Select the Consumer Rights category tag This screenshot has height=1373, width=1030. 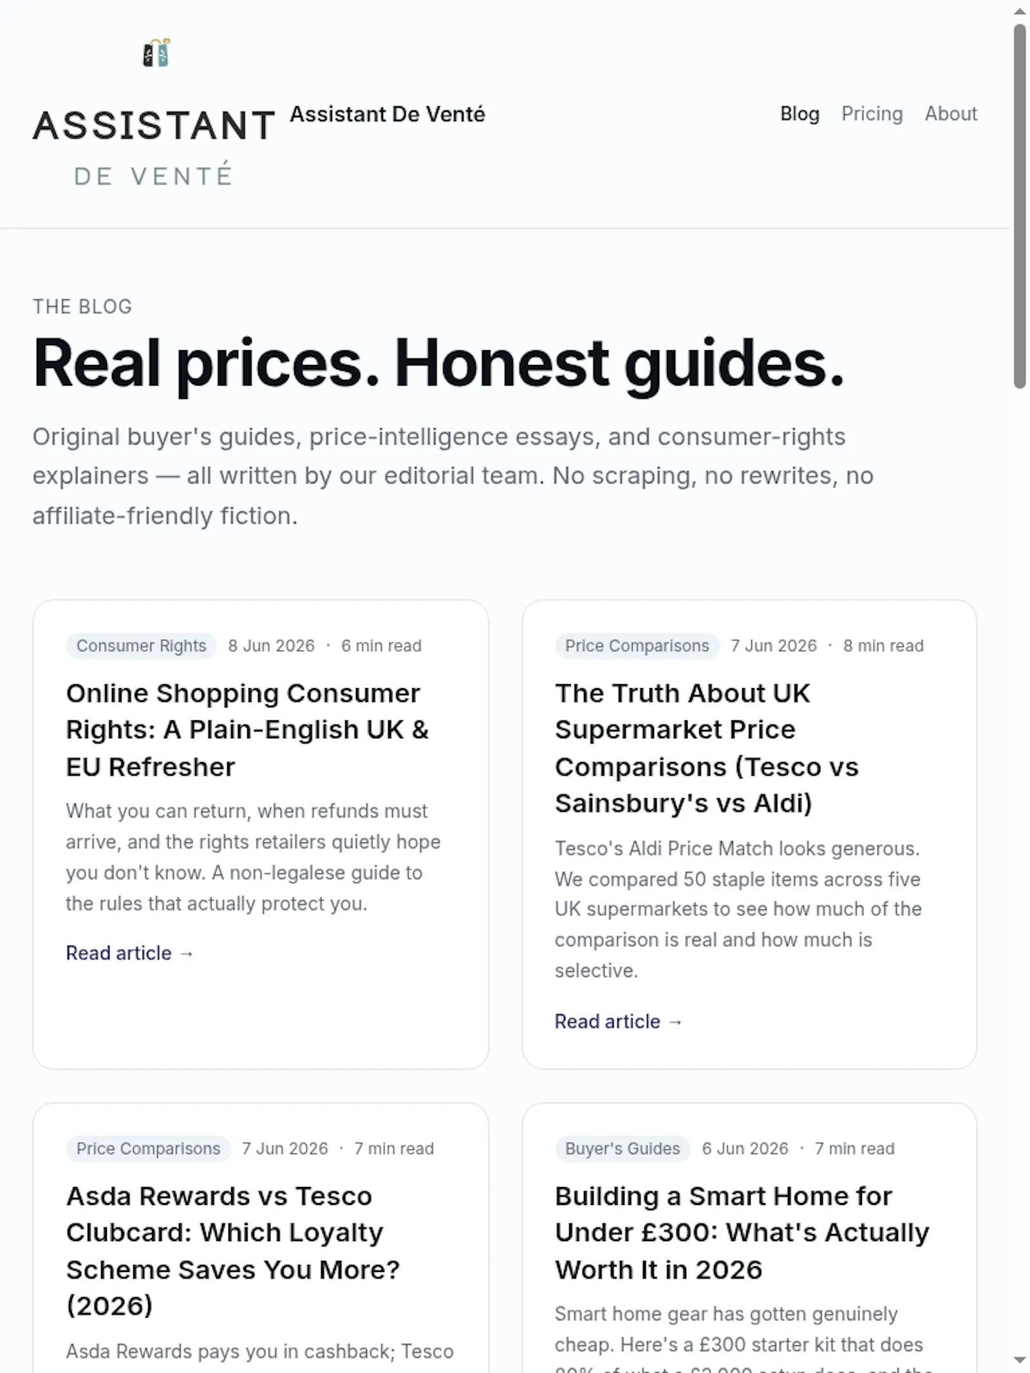[141, 646]
